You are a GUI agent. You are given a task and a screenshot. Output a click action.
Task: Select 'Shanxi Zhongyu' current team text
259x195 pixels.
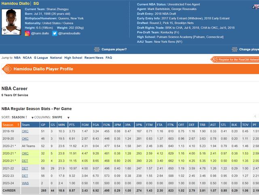[x=57, y=9]
